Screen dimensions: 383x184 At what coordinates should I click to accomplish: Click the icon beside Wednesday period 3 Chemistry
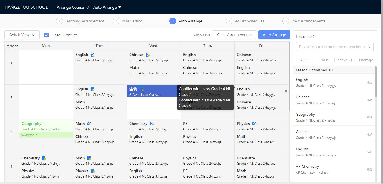pos(151,124)
